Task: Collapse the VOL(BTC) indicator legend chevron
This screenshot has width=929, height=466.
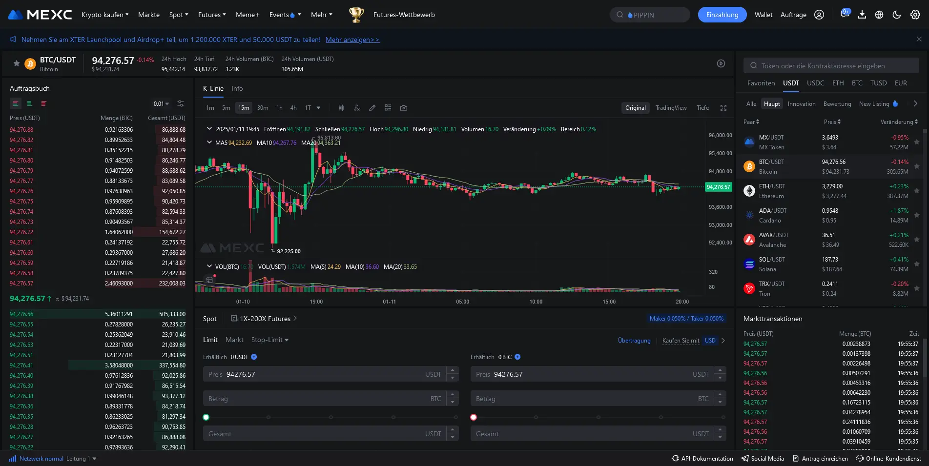Action: [x=209, y=266]
